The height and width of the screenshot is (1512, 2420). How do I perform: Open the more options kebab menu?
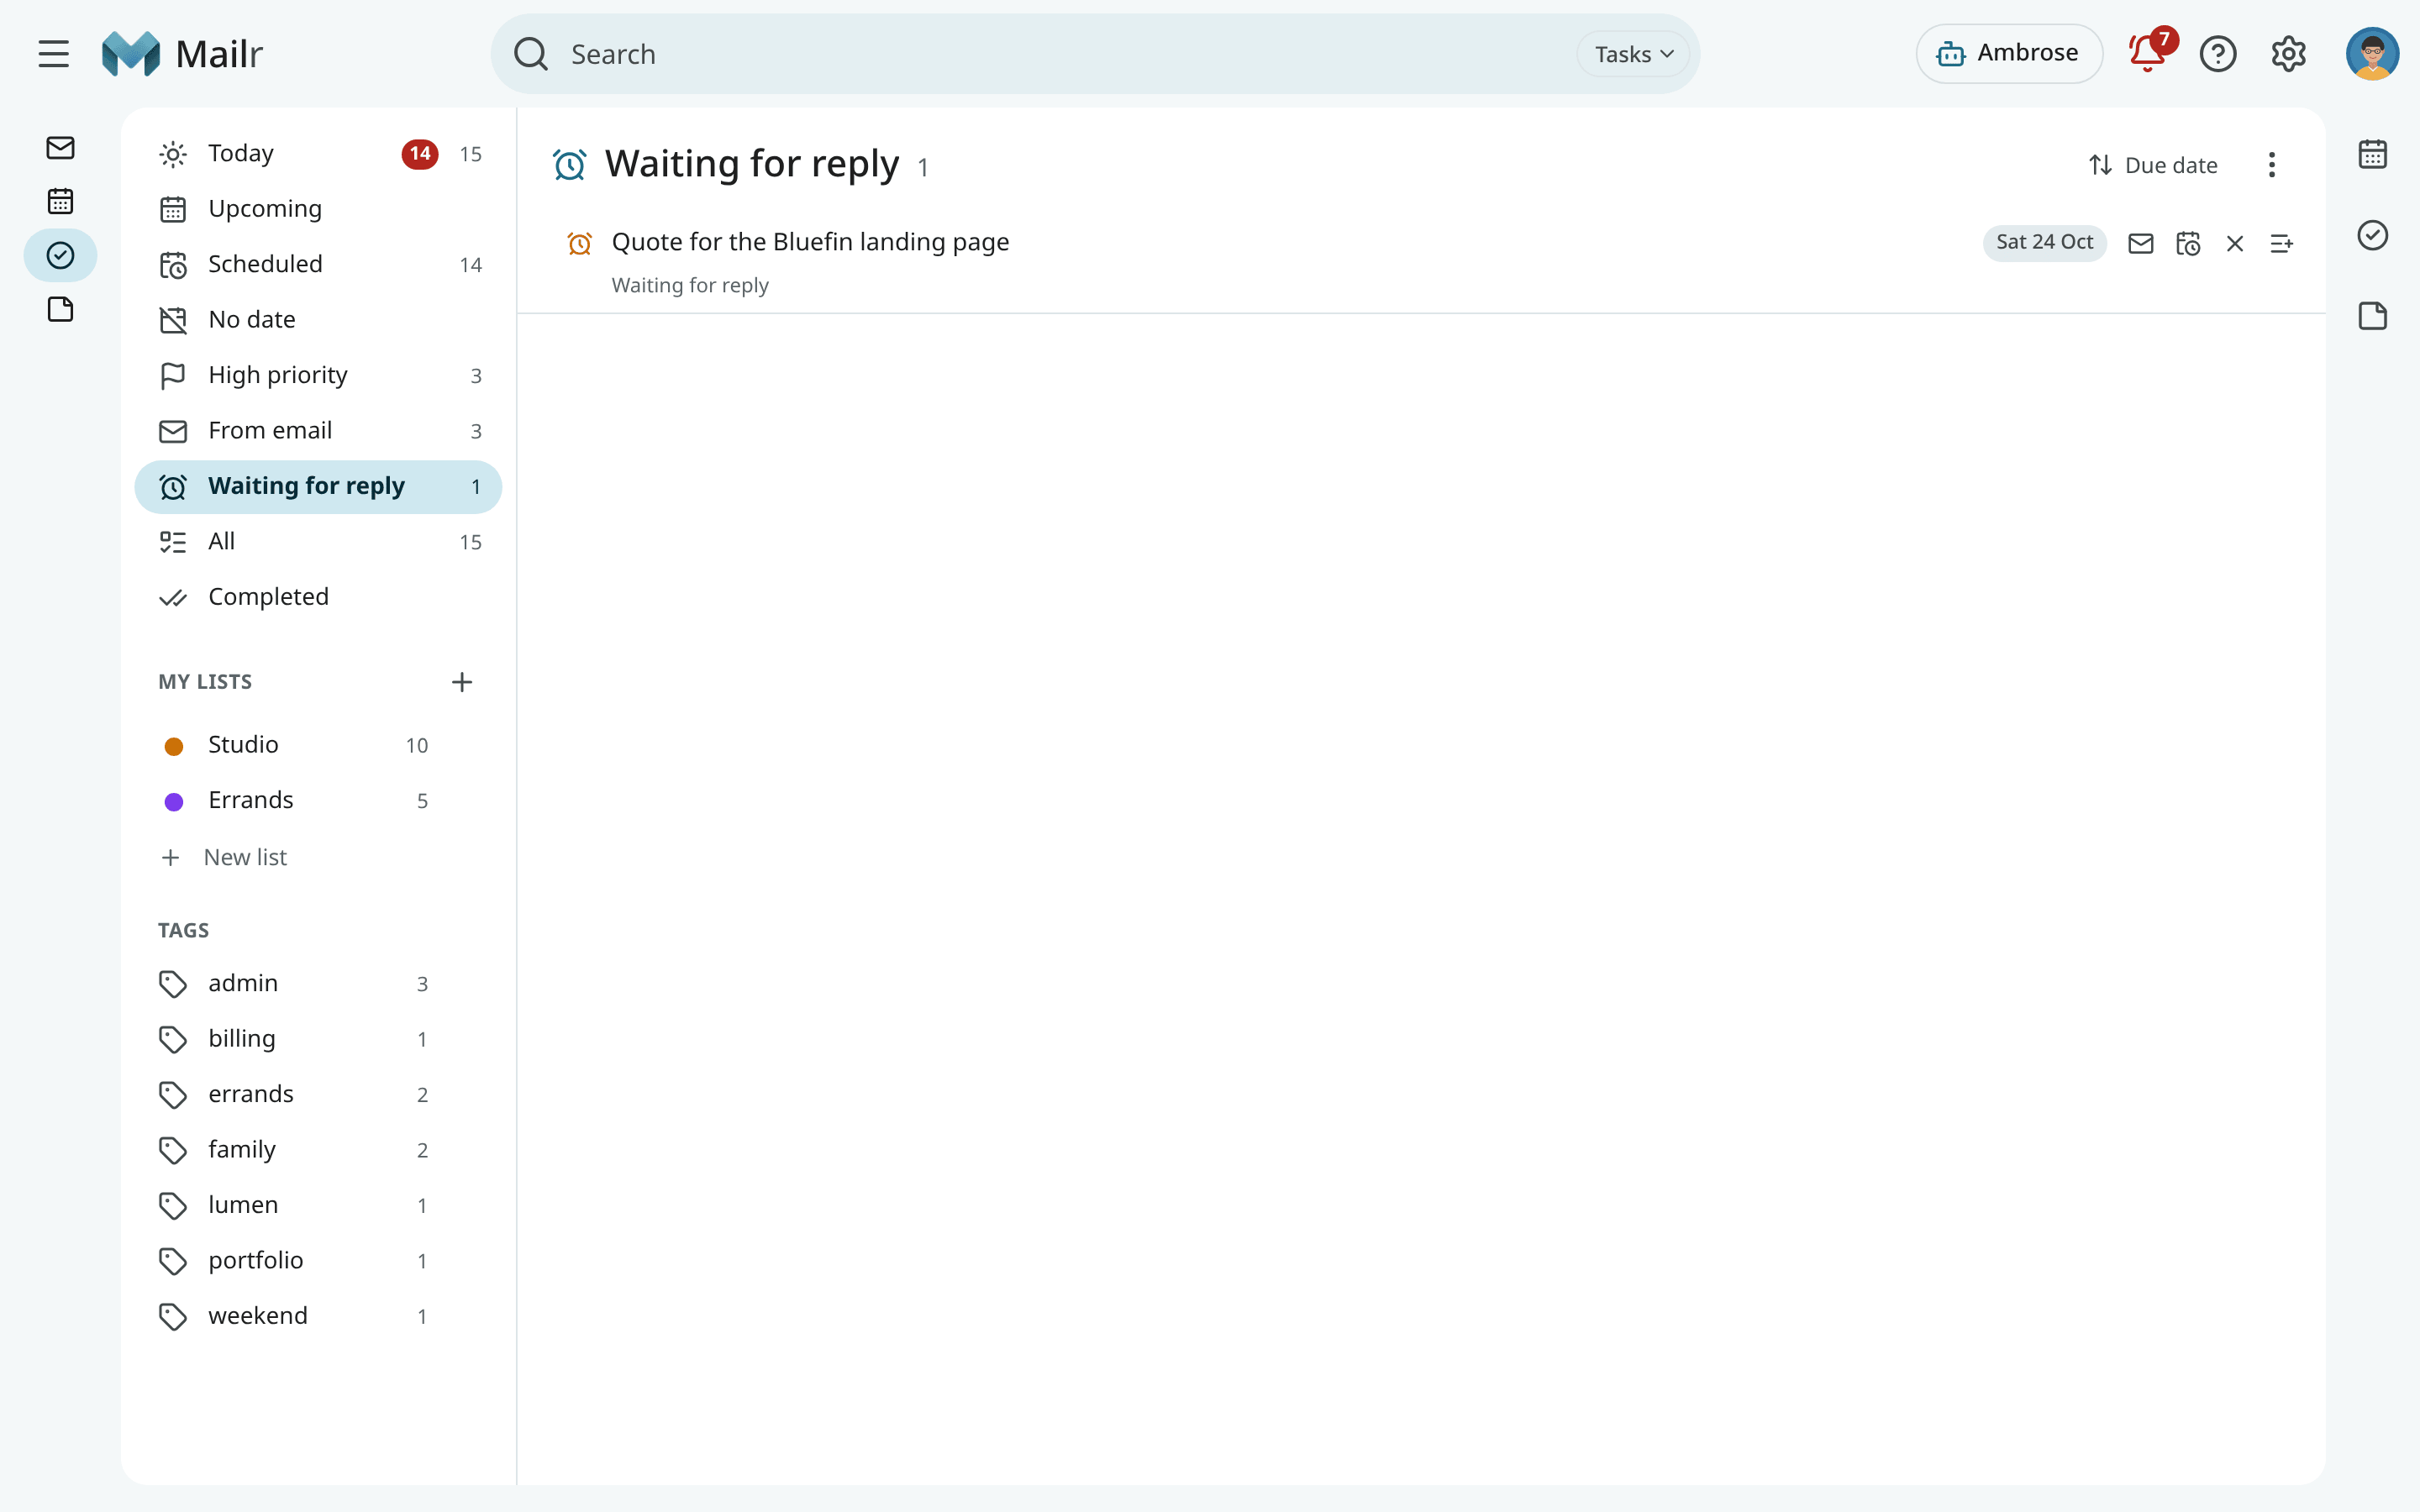coord(2271,164)
